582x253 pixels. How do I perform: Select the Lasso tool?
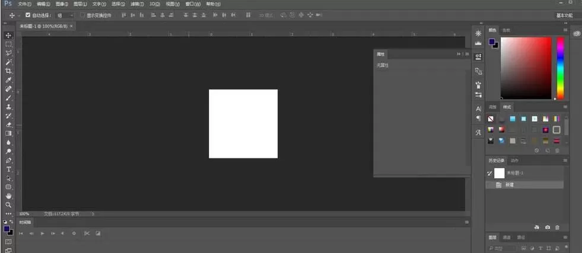[8, 53]
